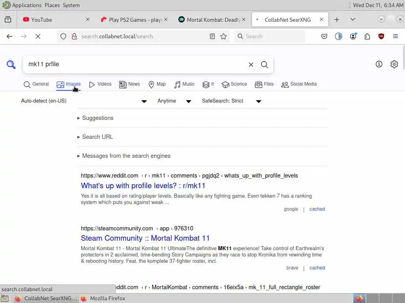Viewport: 405px width, 303px height.
Task: Select the Science search category
Action: pyautogui.click(x=234, y=84)
